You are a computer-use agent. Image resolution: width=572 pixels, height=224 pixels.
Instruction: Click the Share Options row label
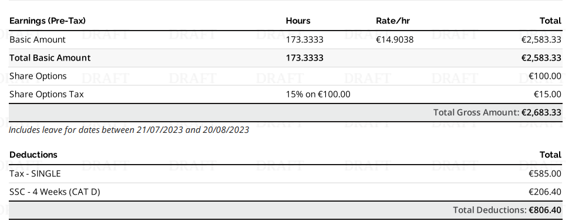coord(38,76)
